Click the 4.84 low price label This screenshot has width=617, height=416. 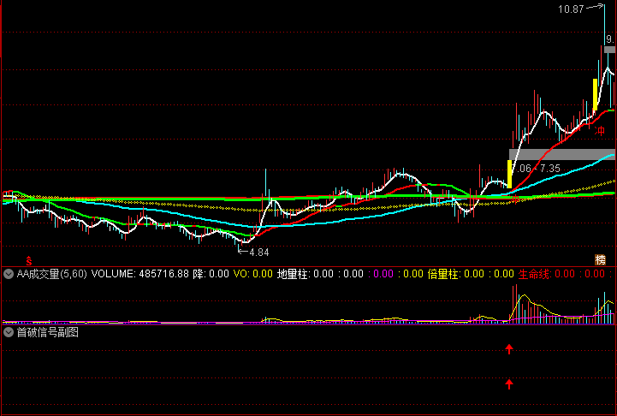point(259,253)
